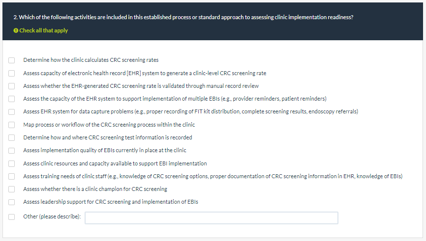Tick 'Map process or workflow' checkbox
This screenshot has width=426, height=241.
[11, 125]
